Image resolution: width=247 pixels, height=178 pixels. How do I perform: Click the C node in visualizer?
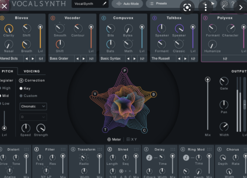click(144, 130)
